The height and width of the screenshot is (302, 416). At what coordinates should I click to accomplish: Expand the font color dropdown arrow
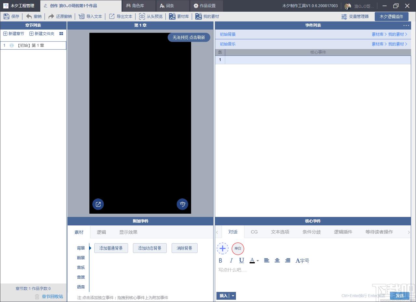pyautogui.click(x=258, y=260)
